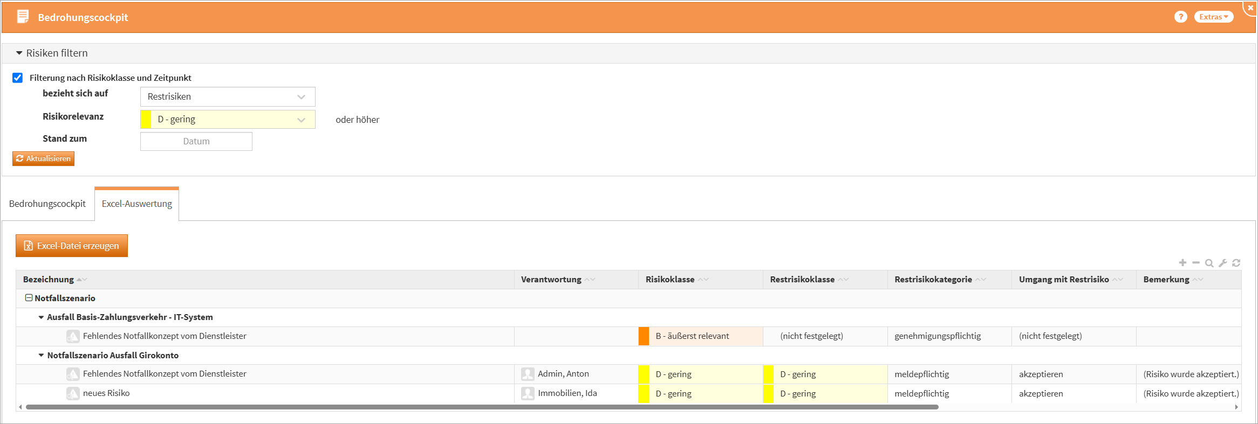Click the risk icon beside 'neues Risiko'
Screen dimensions: 1258x424
tap(73, 393)
